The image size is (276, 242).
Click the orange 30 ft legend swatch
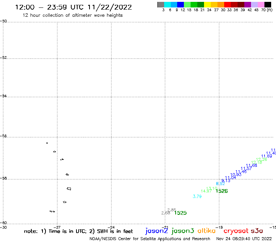pyautogui.click(x=221, y=5)
